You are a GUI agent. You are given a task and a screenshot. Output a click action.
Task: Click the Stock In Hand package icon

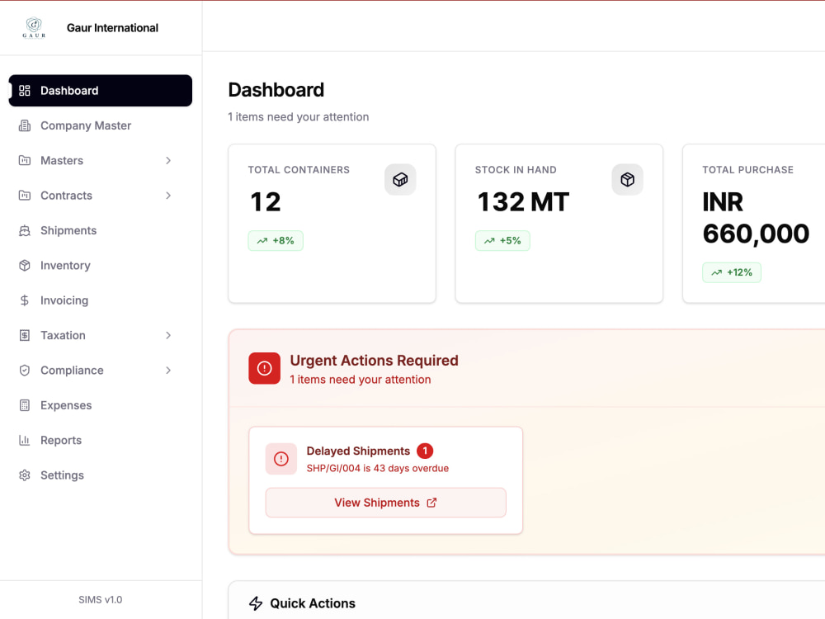pyautogui.click(x=628, y=179)
